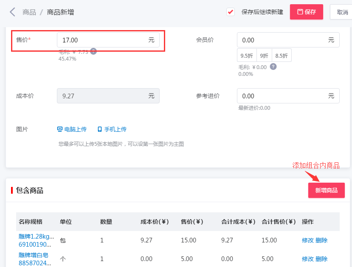Screen dimensions: 352x267
Task: Apply the 8.5折 discount
Action: point(282,56)
